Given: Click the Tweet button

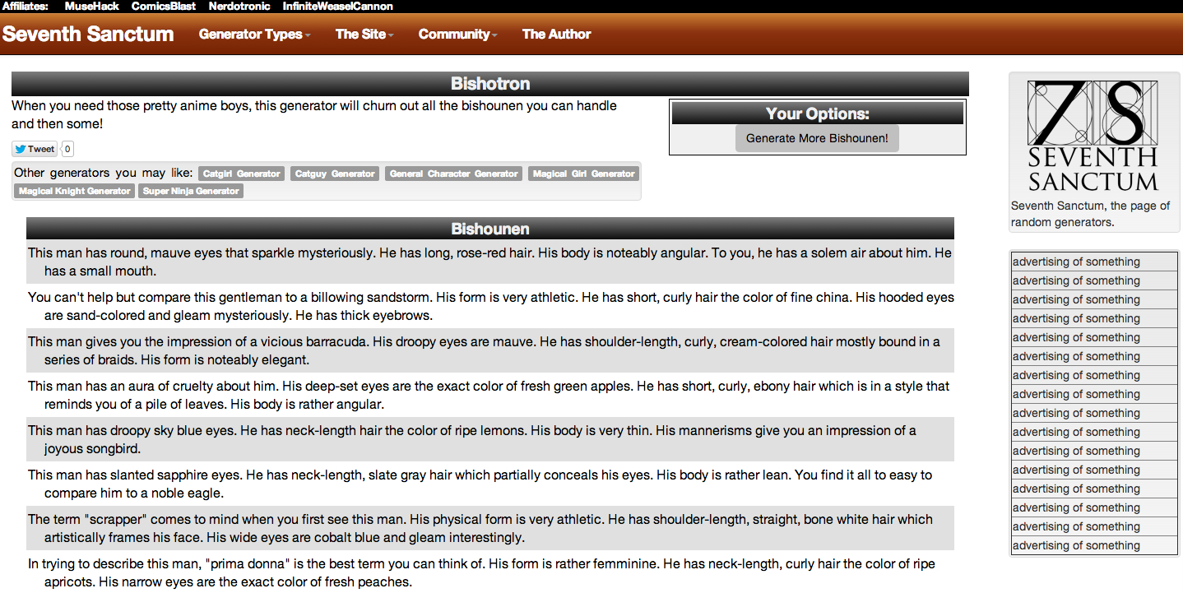Looking at the screenshot, I should (35, 149).
